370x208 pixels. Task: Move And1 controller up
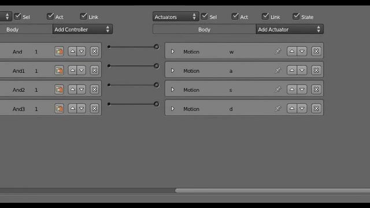[x=72, y=70]
